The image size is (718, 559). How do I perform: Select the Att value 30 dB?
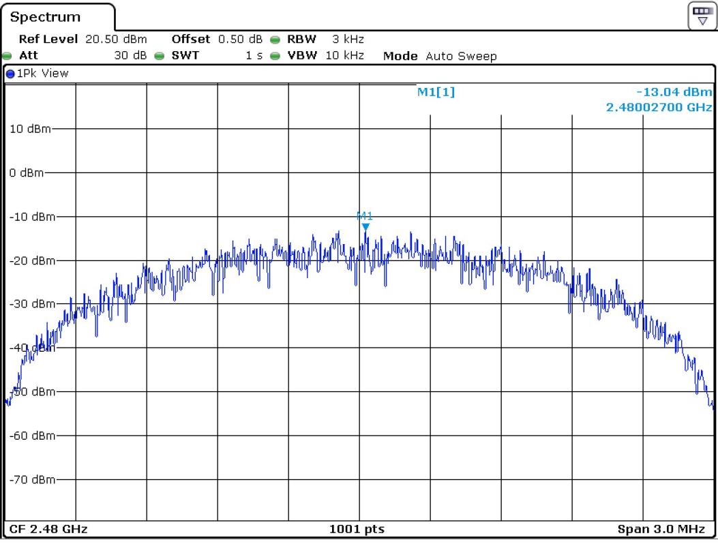130,55
